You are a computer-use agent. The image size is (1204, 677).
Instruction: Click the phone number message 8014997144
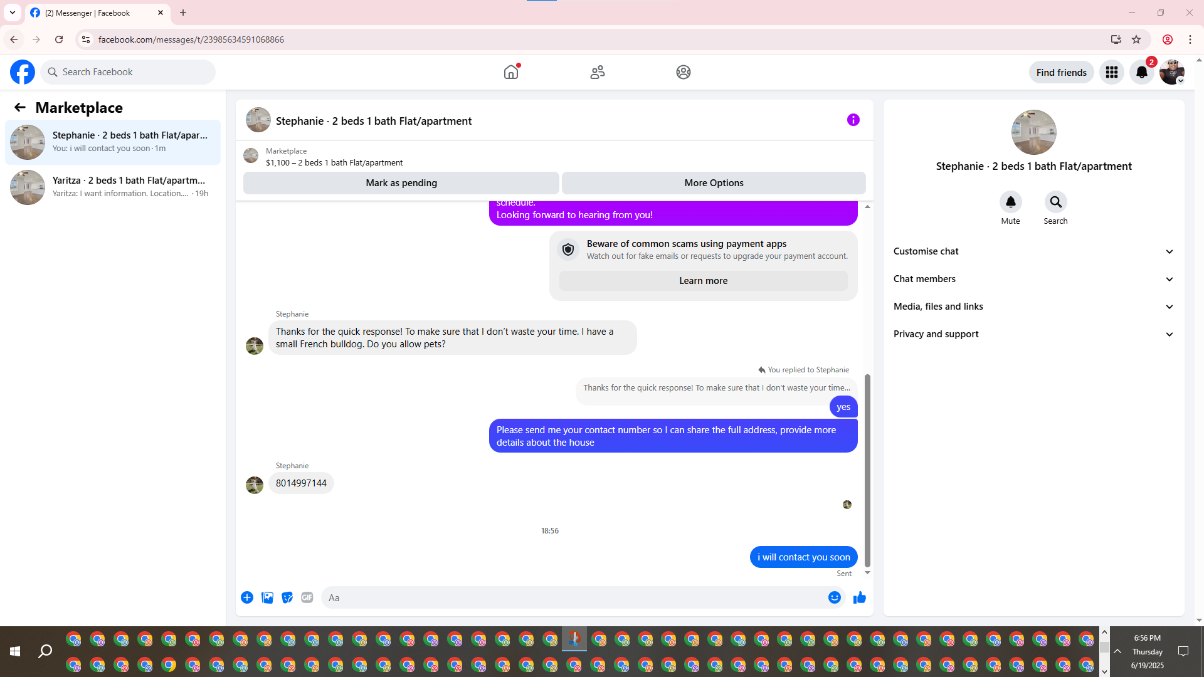[x=301, y=483]
